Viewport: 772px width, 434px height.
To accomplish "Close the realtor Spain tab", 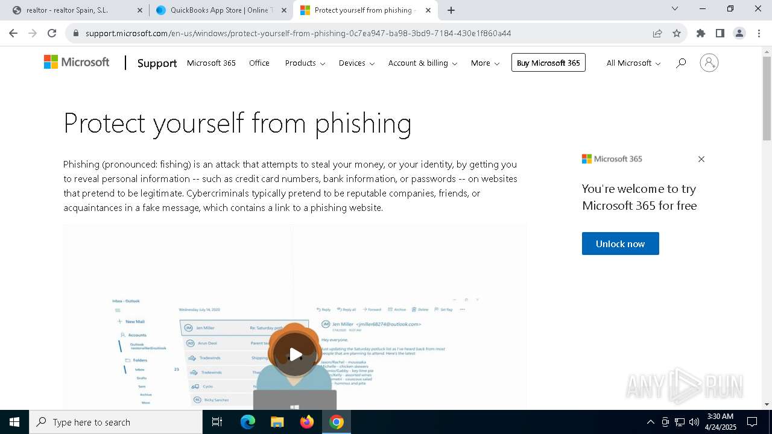I will tap(140, 10).
